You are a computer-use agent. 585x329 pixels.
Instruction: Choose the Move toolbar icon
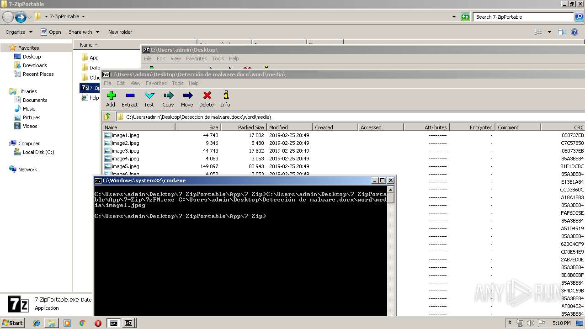coord(187,99)
